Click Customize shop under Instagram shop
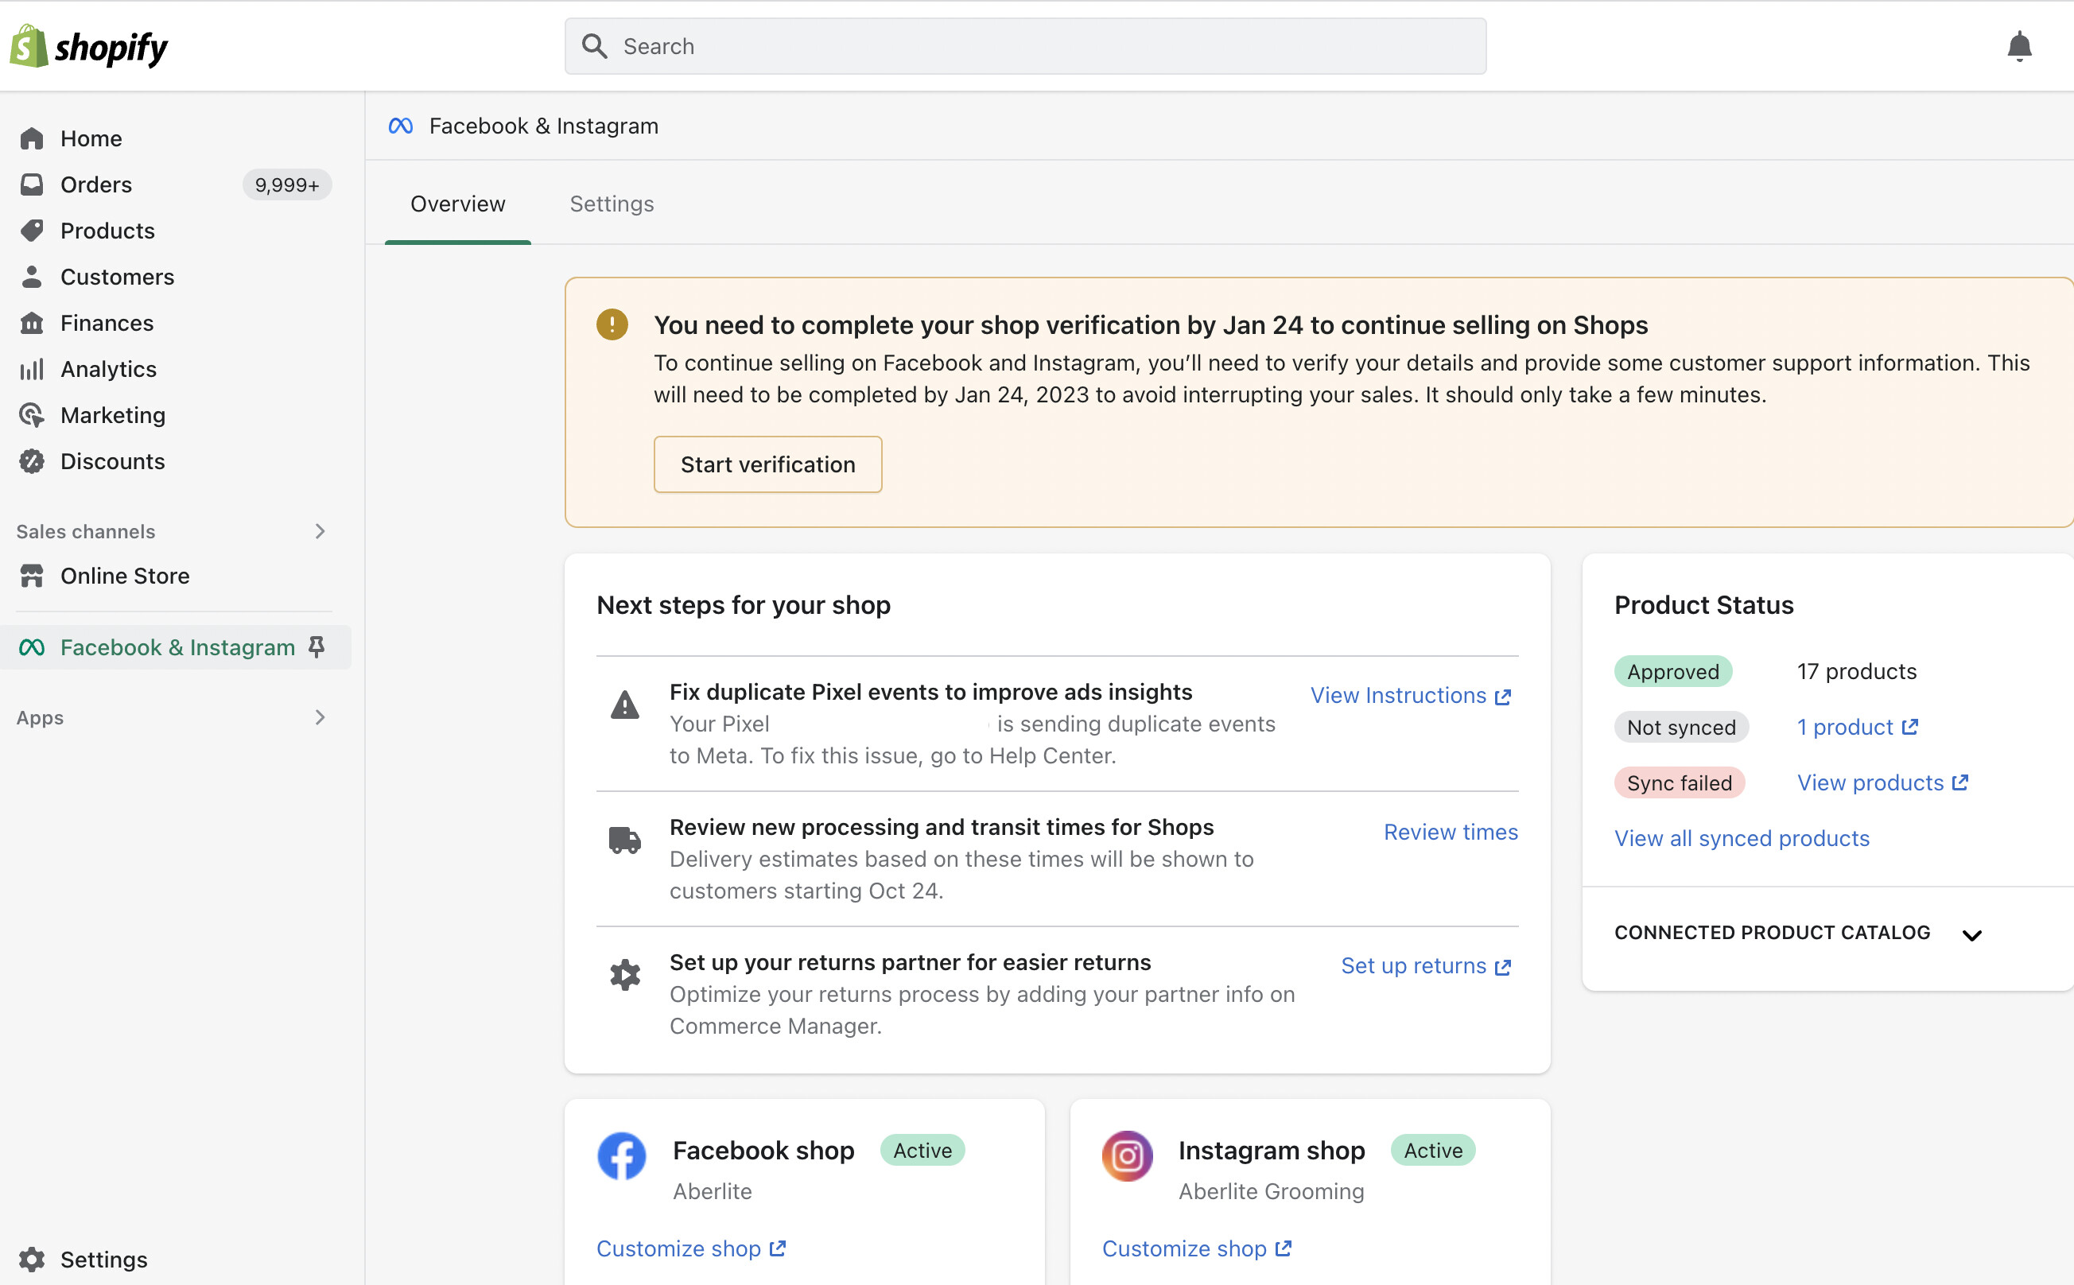 point(1197,1248)
